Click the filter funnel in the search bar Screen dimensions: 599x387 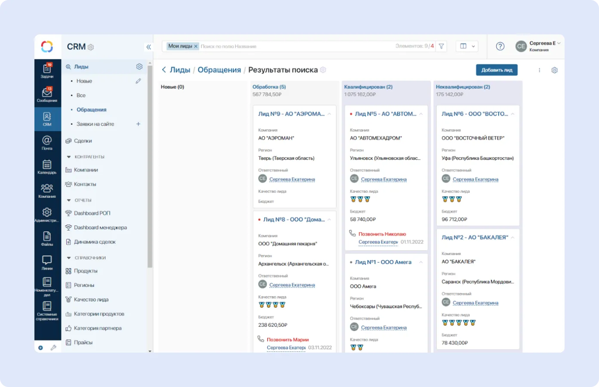point(442,46)
